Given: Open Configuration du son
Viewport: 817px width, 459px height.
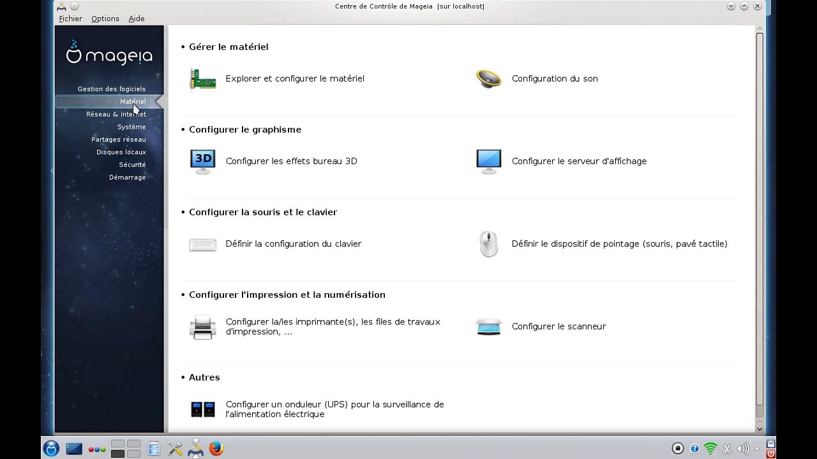Looking at the screenshot, I should [x=555, y=79].
